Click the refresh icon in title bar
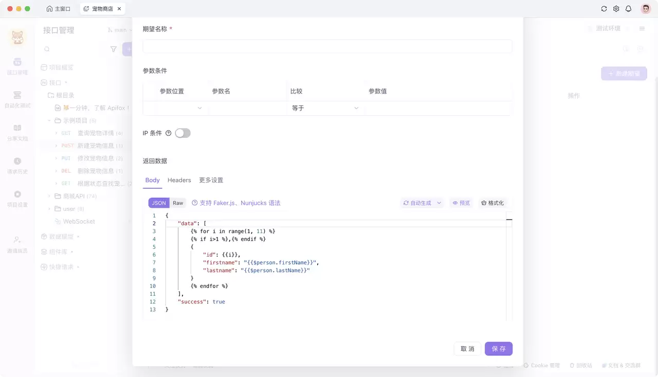Screen dimensions: 658x377 (604, 9)
